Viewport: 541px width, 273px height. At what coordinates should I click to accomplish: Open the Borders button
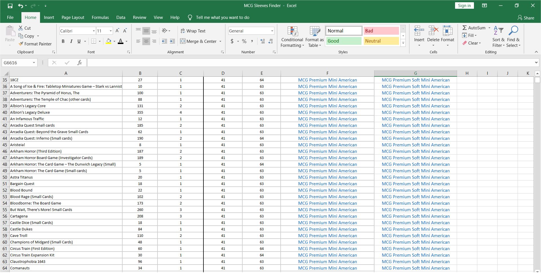click(94, 41)
